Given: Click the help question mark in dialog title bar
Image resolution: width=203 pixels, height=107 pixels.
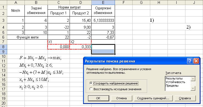Looking at the screenshot, I should (x=190, y=61).
